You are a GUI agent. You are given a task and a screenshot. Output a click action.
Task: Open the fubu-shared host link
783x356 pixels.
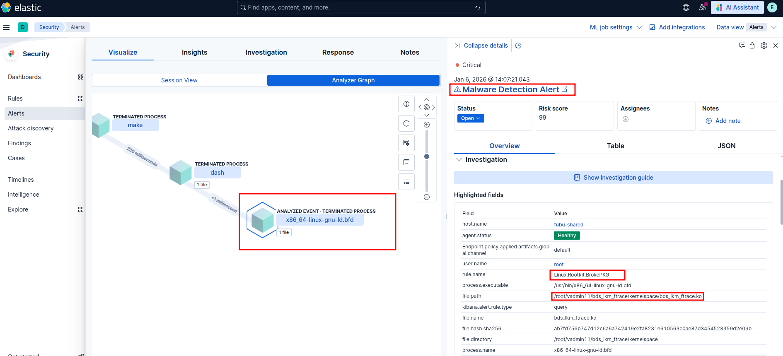568,225
